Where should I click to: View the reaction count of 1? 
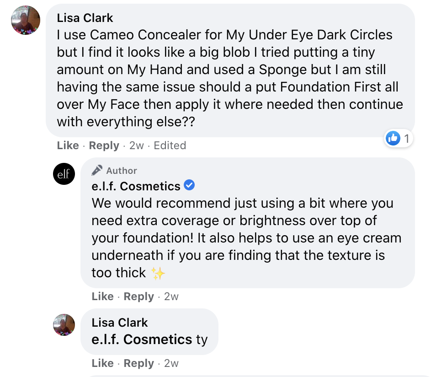[407, 139]
